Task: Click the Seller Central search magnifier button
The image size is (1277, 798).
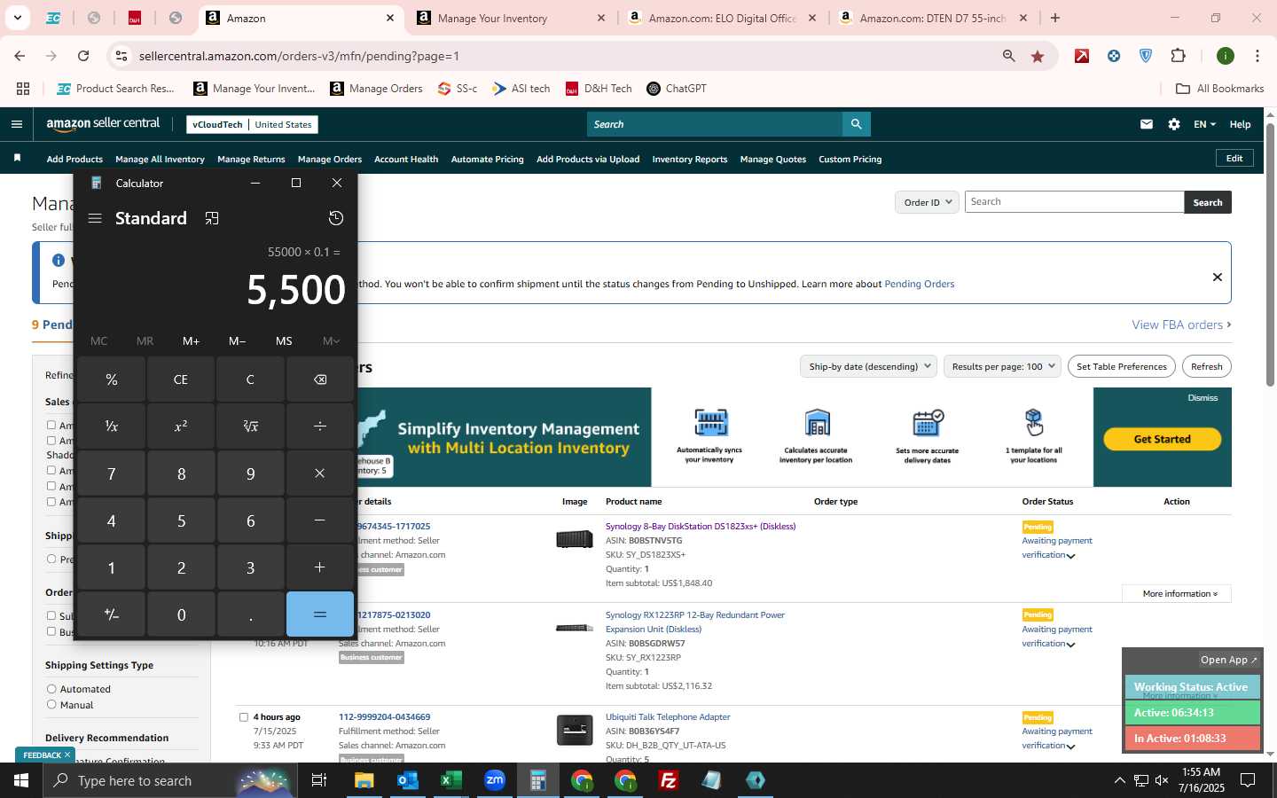Action: (856, 124)
